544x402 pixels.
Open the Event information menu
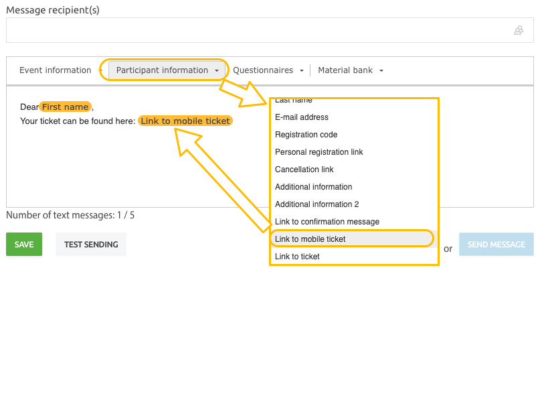coord(60,70)
